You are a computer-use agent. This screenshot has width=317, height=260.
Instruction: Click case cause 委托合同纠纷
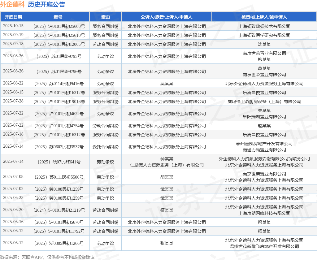105,147
